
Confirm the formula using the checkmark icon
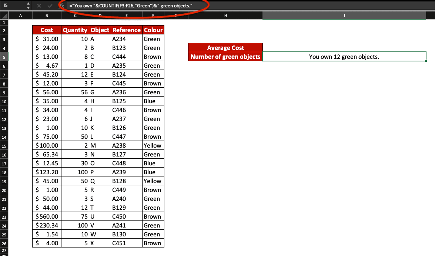(50, 6)
